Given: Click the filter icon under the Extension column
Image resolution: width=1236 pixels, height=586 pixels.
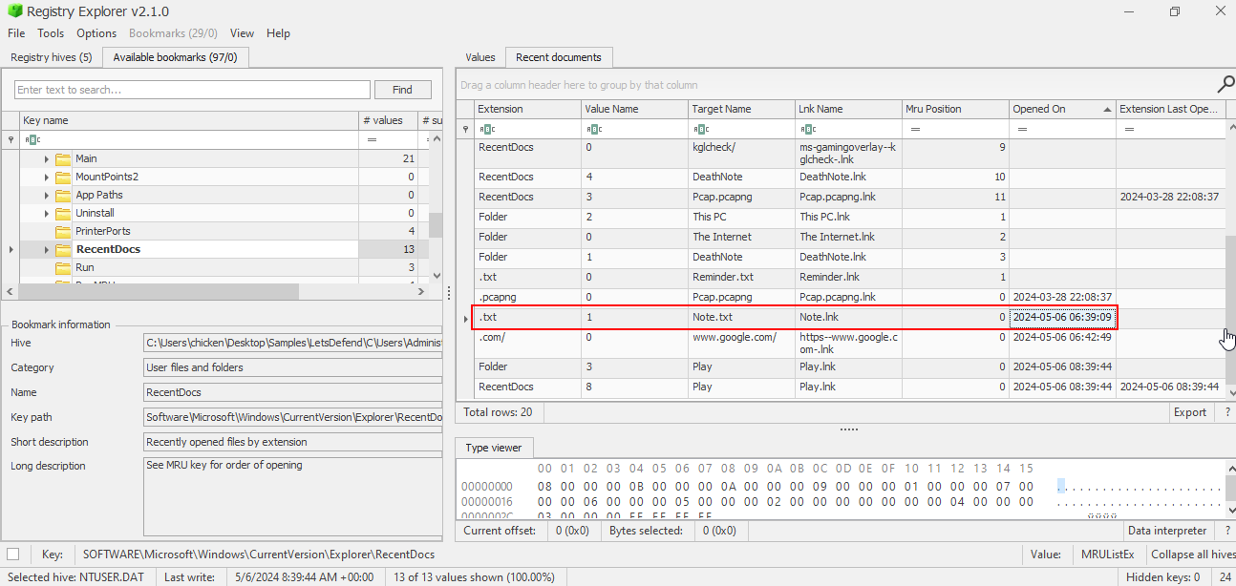Looking at the screenshot, I should pos(487,129).
